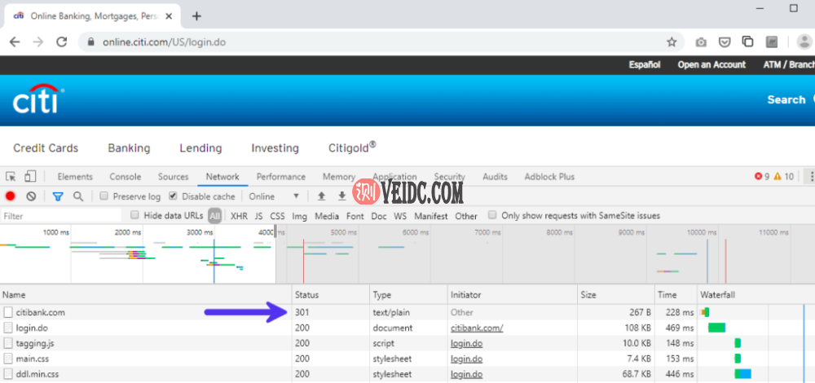
Task: Reload the page with refresh icon
Action: tap(62, 42)
